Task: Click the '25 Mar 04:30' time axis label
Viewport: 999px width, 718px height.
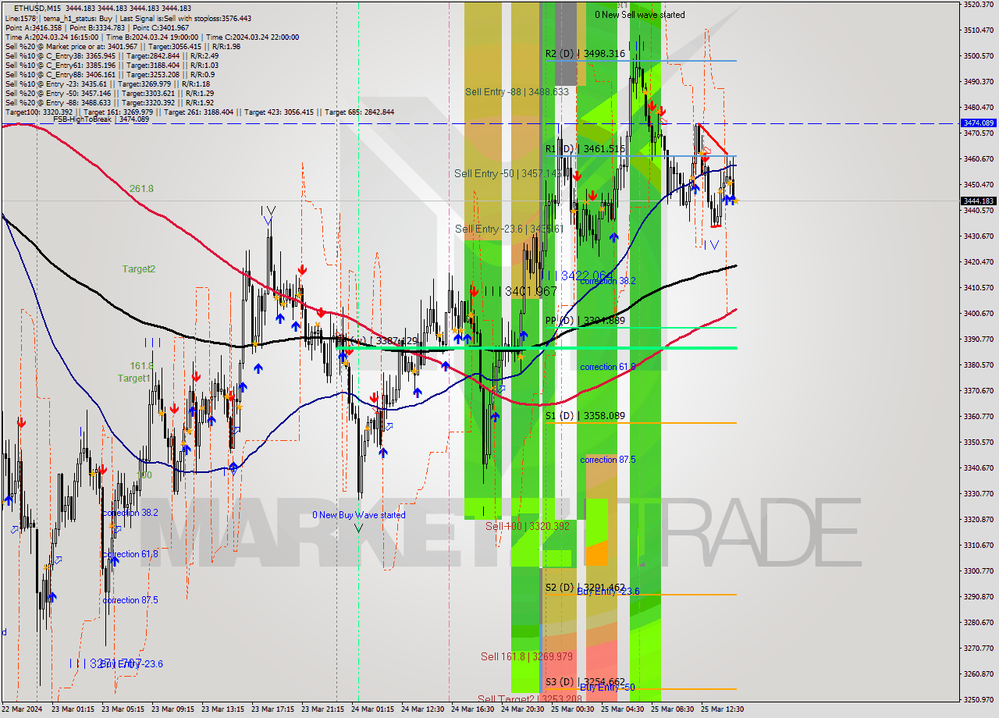Action: click(621, 709)
